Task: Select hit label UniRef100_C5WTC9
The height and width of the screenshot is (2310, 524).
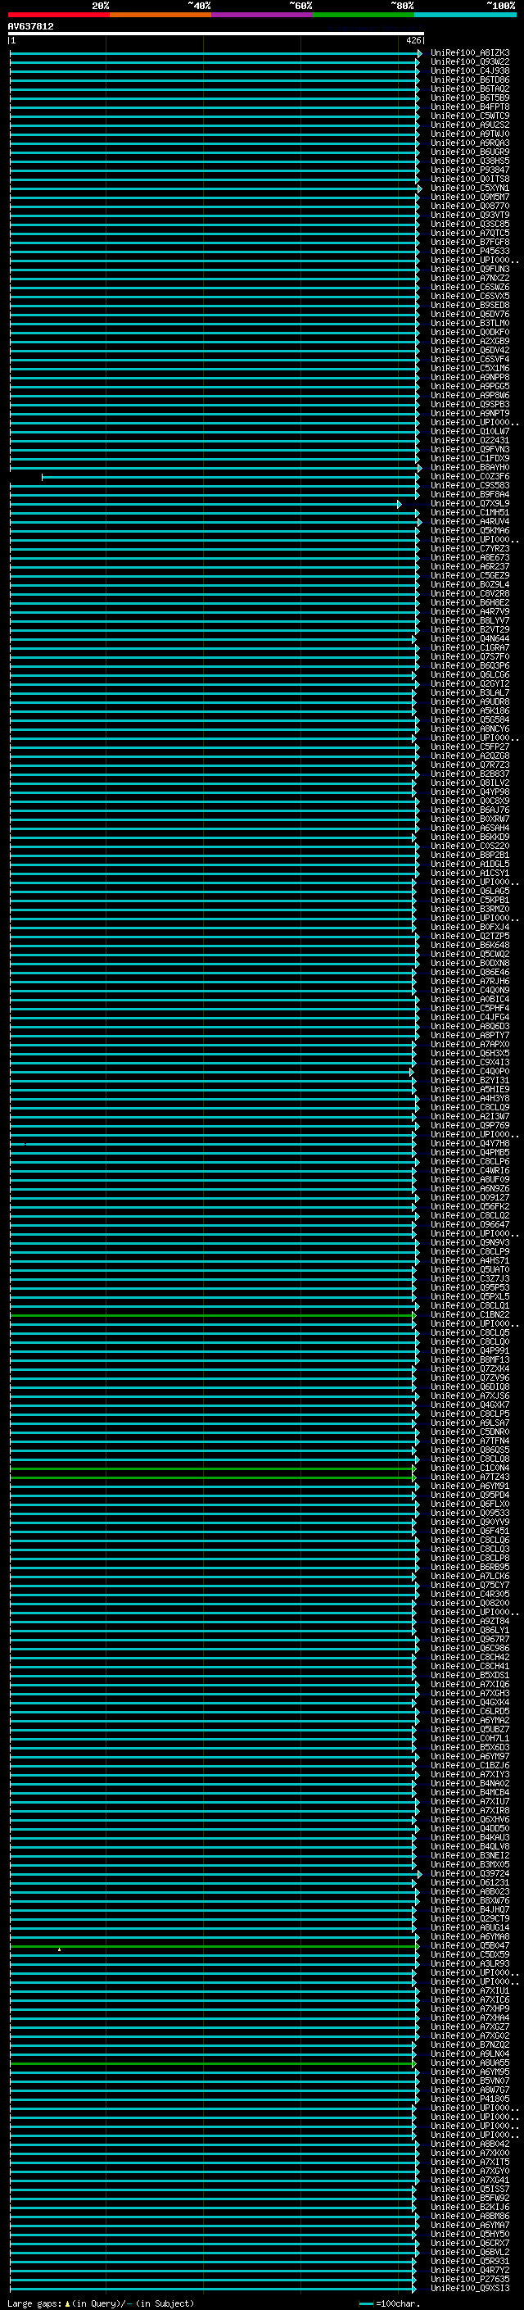Action: click(470, 116)
